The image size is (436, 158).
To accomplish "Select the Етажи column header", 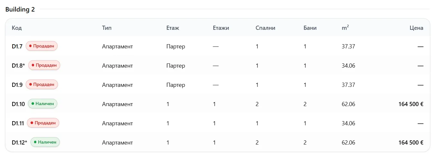I will tap(221, 28).
